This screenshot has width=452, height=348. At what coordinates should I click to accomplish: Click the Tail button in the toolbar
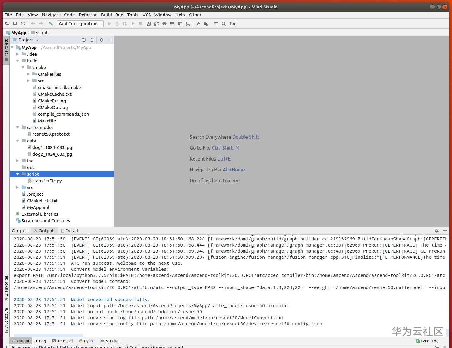[x=233, y=24]
